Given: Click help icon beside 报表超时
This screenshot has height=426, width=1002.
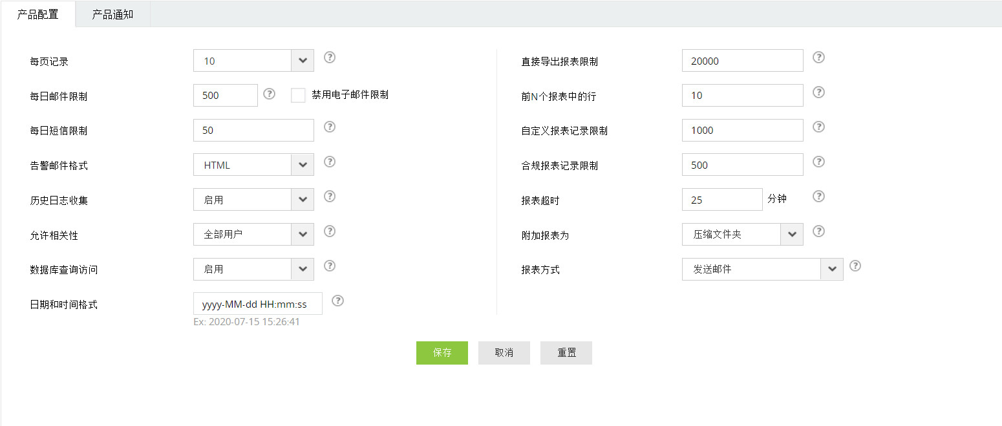Looking at the screenshot, I should [818, 197].
